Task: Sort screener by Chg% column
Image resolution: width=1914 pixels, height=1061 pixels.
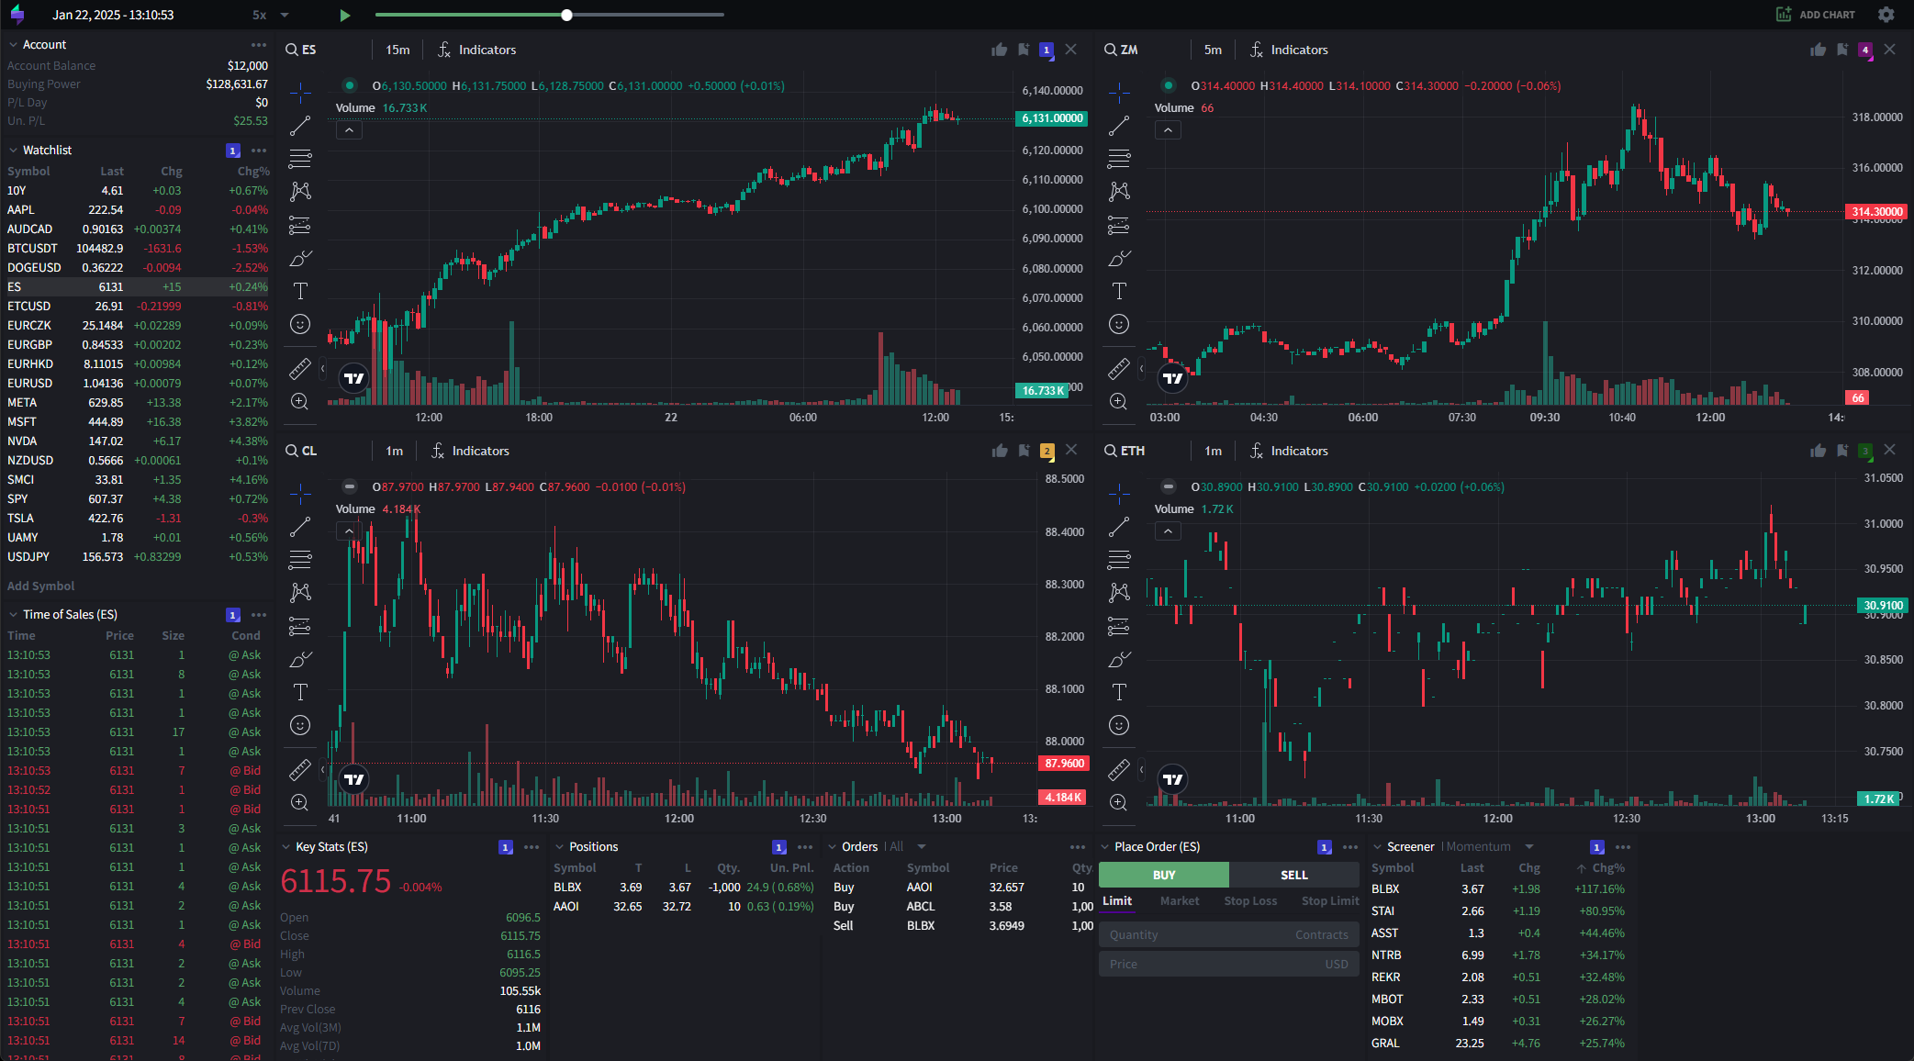Action: tap(1602, 868)
